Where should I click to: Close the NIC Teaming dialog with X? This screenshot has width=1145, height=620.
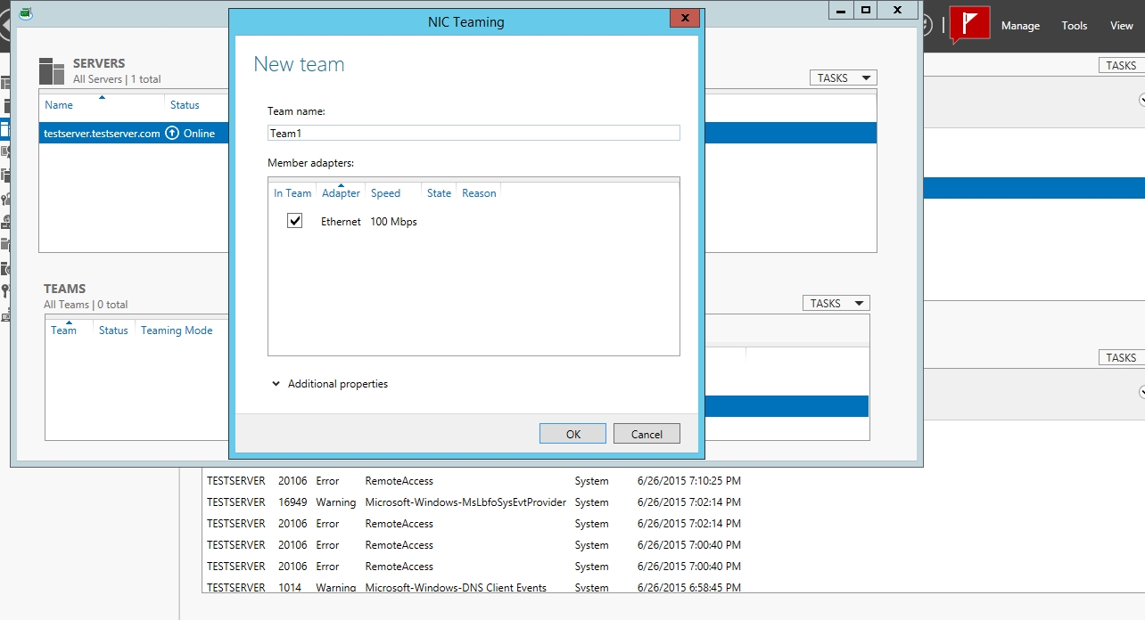pos(684,19)
